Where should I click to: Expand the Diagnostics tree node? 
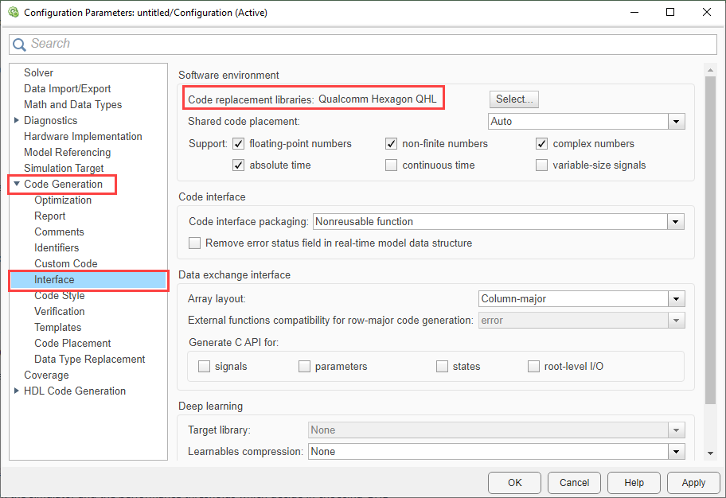click(17, 121)
